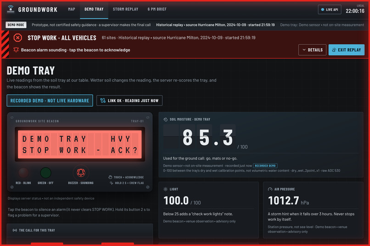Image resolution: width=370 pixels, height=246 pixels.
Task: Click the stop-work circled X icon
Action: [x=18, y=38]
